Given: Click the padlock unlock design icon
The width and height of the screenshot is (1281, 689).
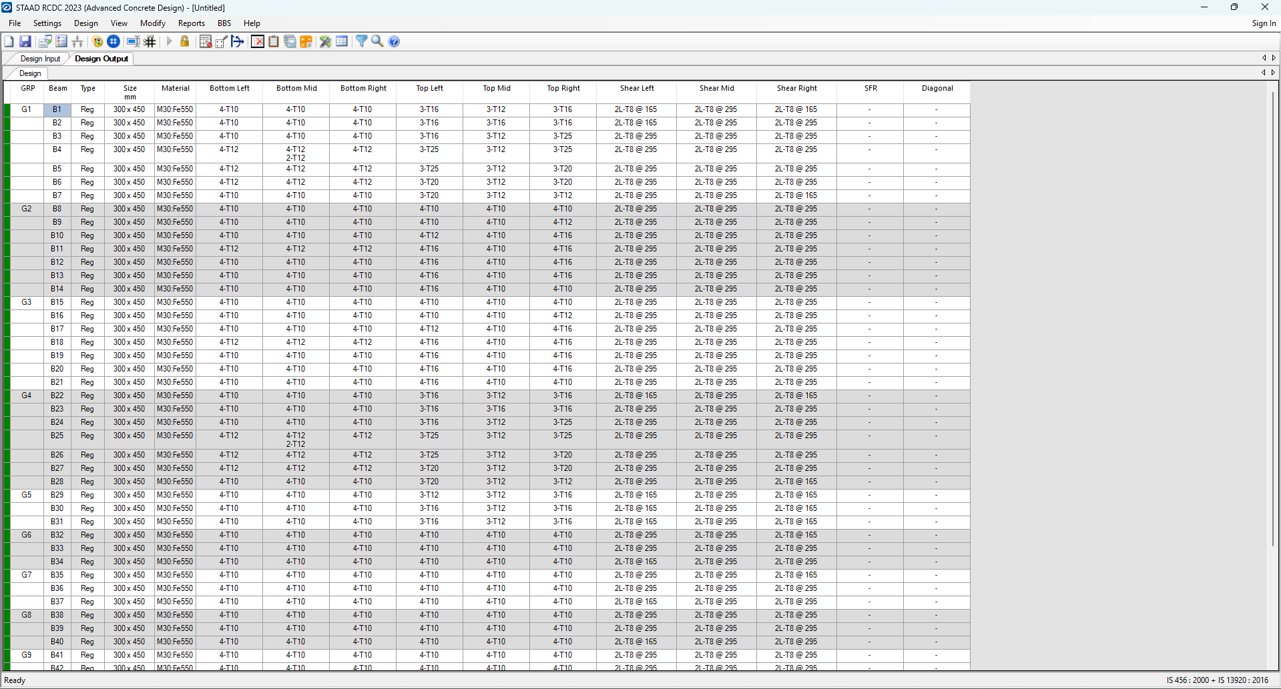Looking at the screenshot, I should tap(185, 41).
